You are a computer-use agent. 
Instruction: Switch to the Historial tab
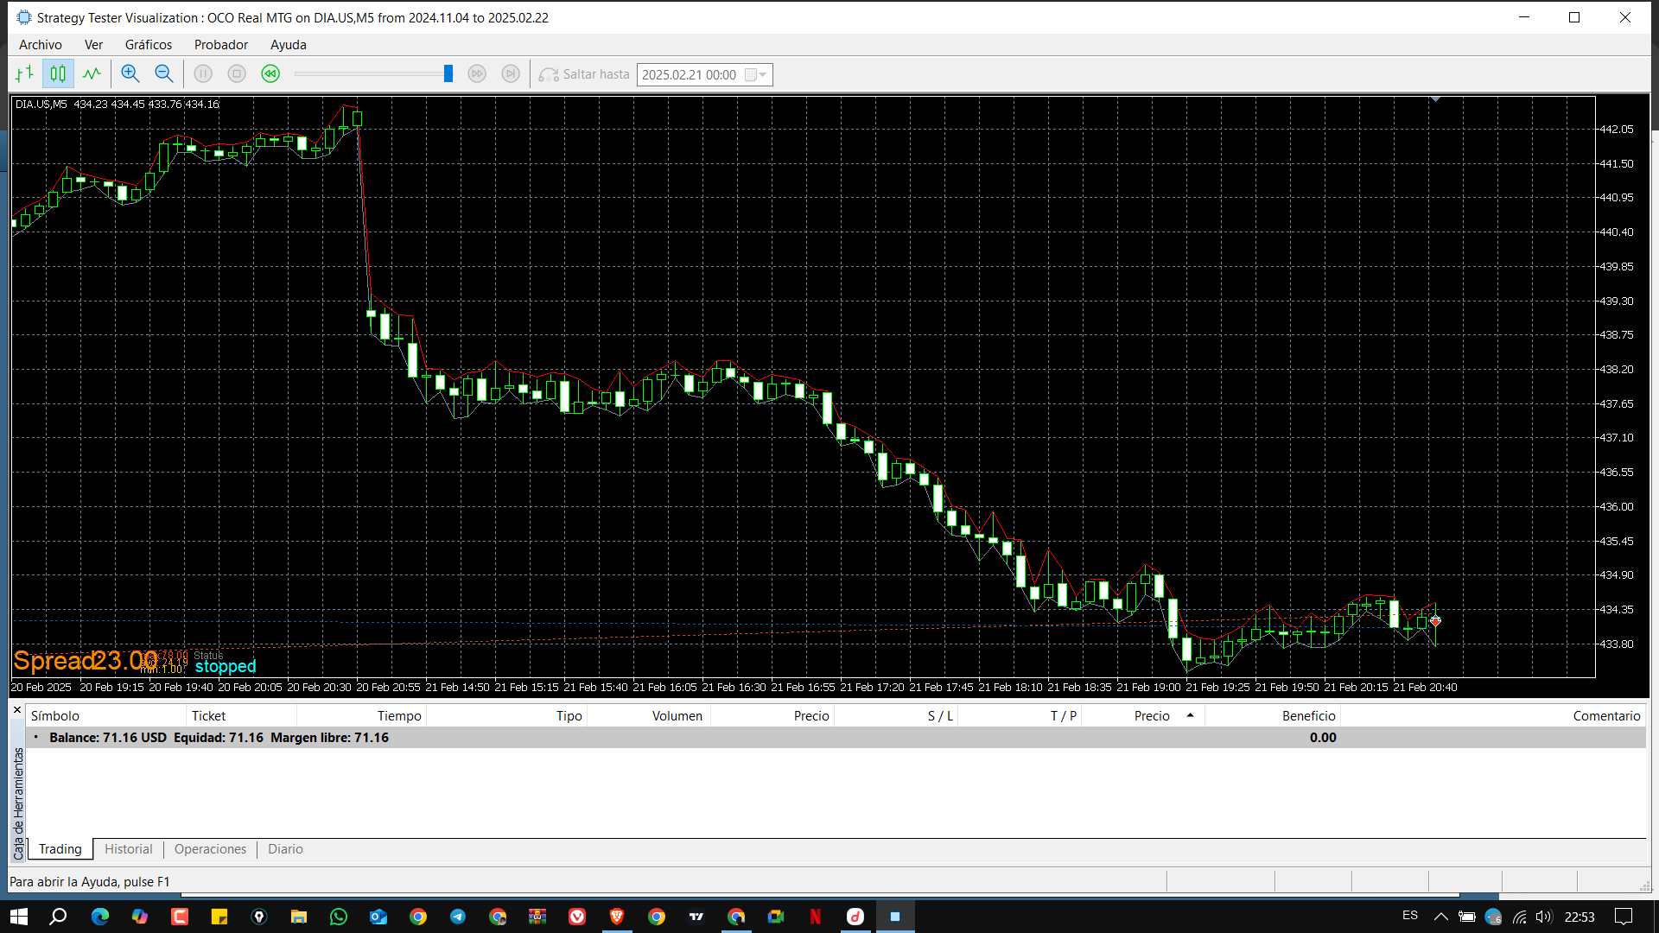(x=129, y=849)
